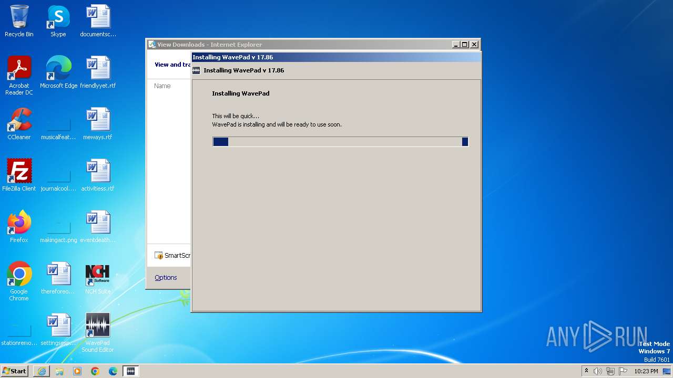Viewport: 673px width, 378px height.
Task: Switch to Edge in the taskbar
Action: tap(113, 371)
